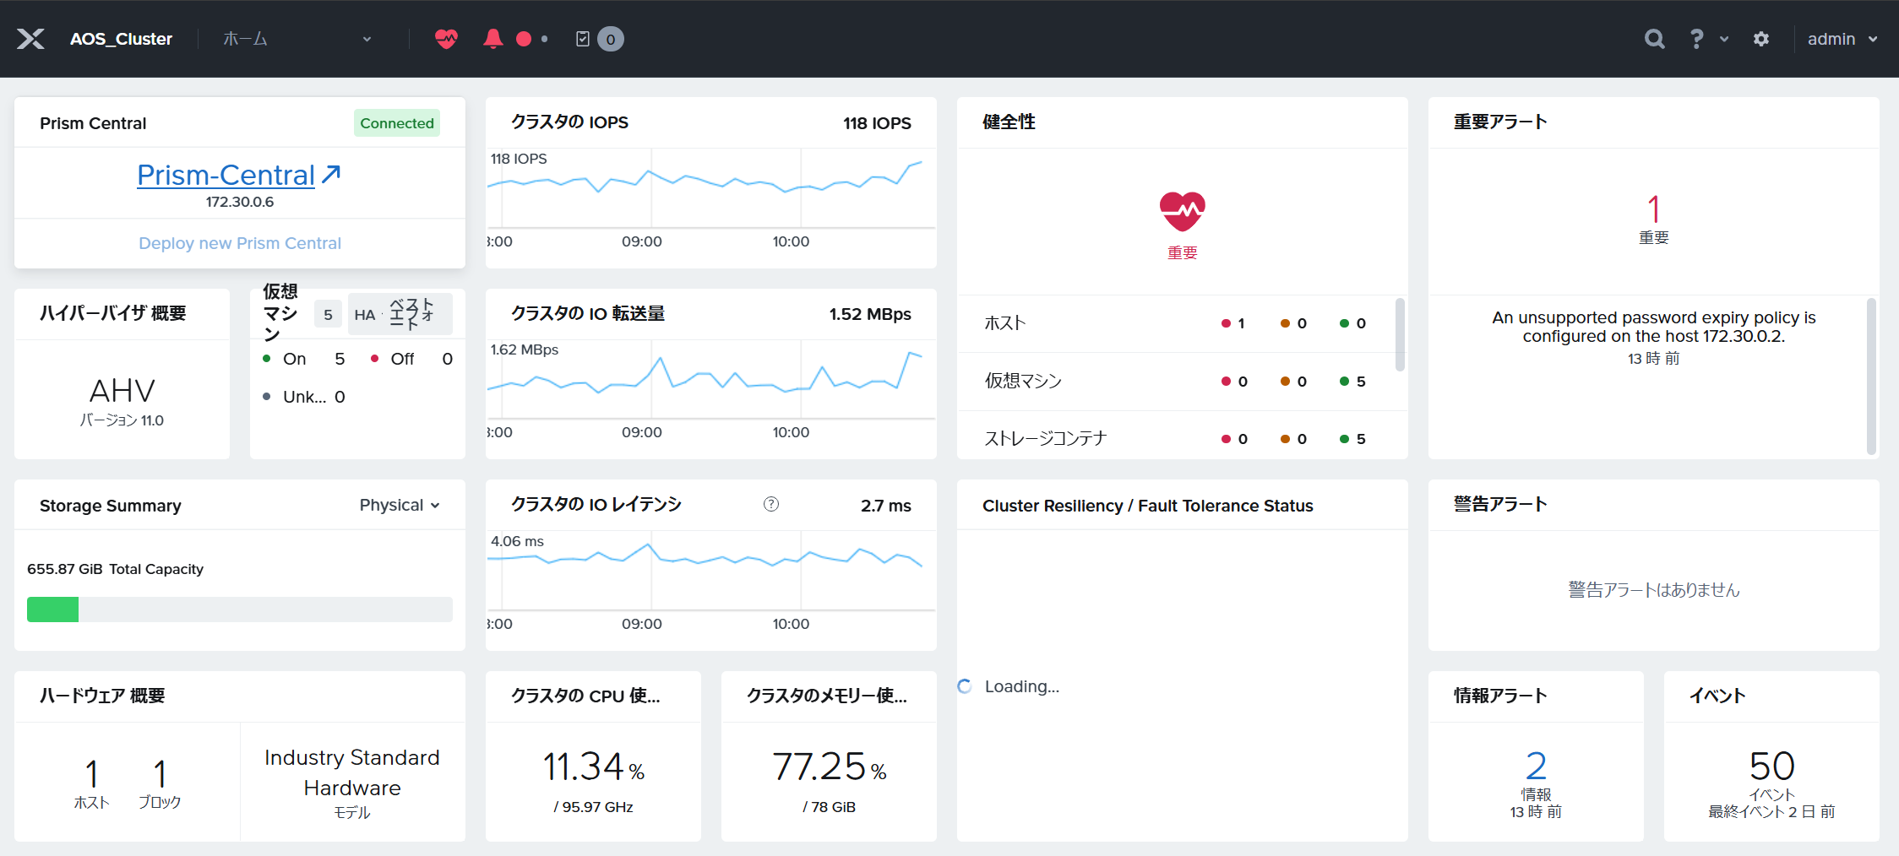Click the large health status heart icon

point(1183,211)
